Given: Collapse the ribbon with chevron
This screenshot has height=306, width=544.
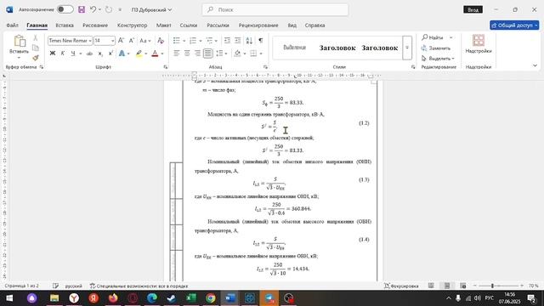Looking at the screenshot, I should coord(535,65).
